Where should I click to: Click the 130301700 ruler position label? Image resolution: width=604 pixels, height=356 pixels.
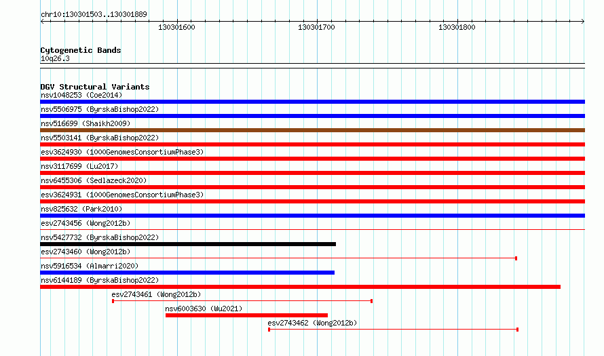pyautogui.click(x=317, y=27)
